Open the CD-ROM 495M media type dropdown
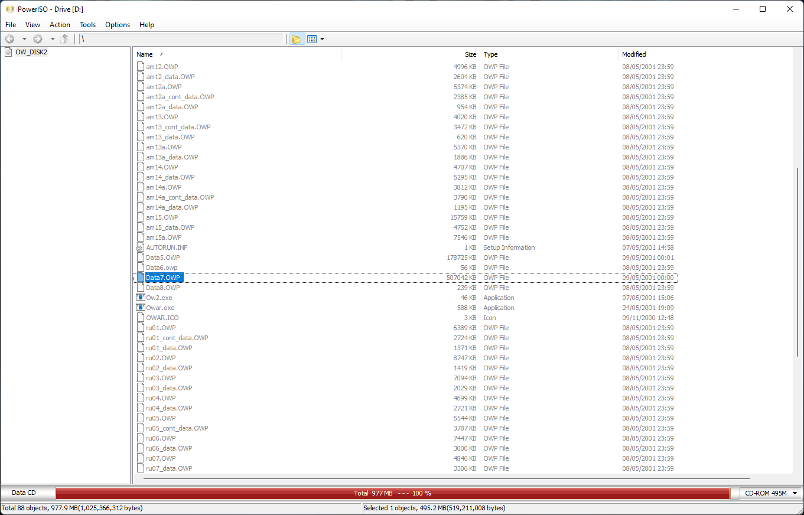Viewport: 804px width, 515px height. pyautogui.click(x=771, y=493)
